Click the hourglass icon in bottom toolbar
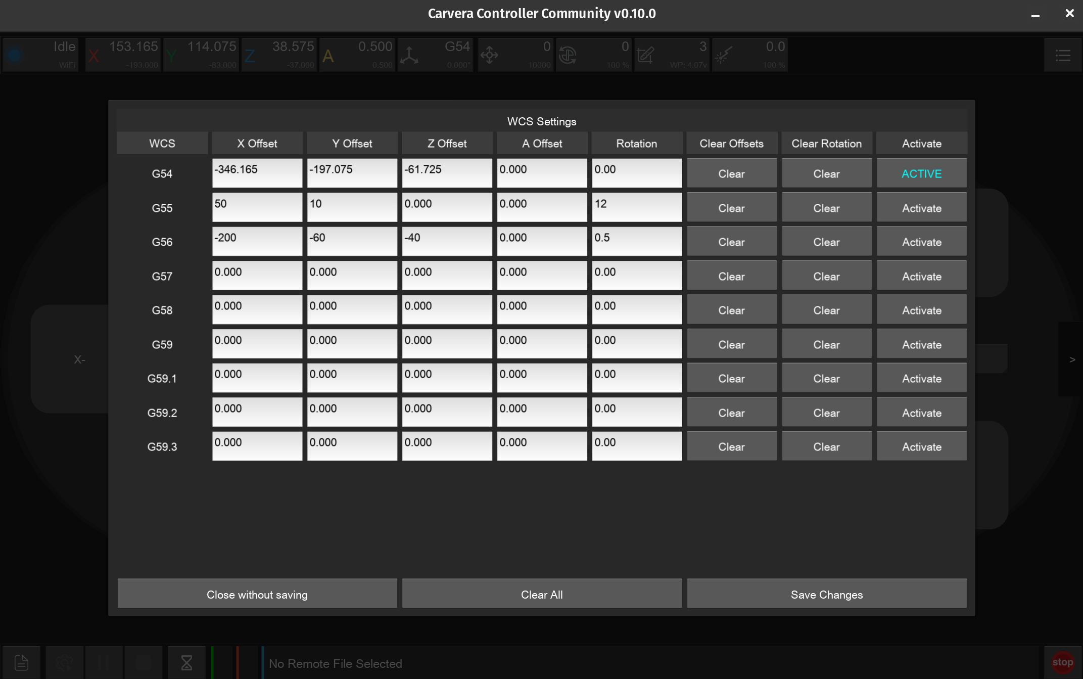The image size is (1083, 679). (186, 662)
